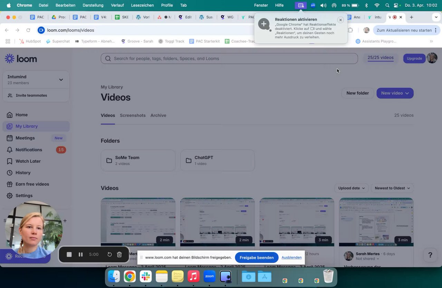Open the user profile avatar in Loom

click(x=432, y=58)
